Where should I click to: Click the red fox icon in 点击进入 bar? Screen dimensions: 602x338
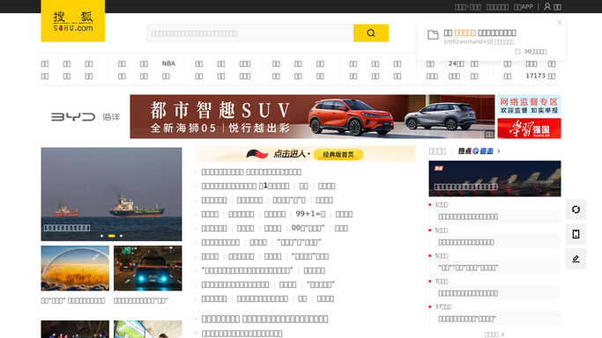pos(256,154)
